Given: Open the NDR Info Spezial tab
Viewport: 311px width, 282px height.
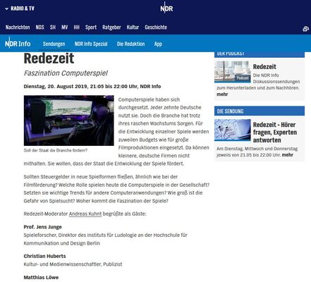Looking at the screenshot, I should (91, 44).
